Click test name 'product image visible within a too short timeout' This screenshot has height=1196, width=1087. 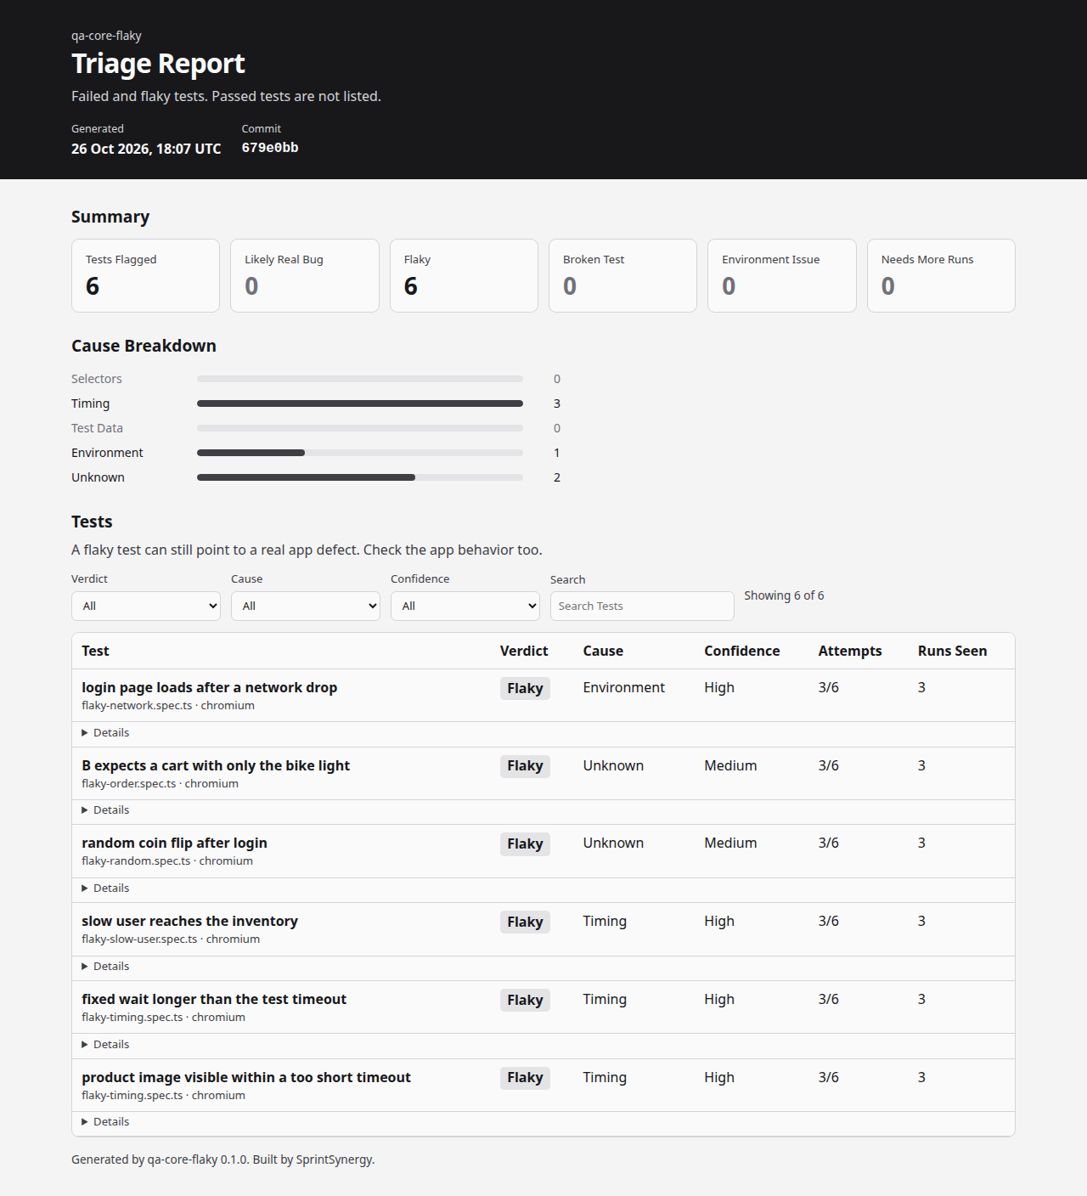[246, 1077]
